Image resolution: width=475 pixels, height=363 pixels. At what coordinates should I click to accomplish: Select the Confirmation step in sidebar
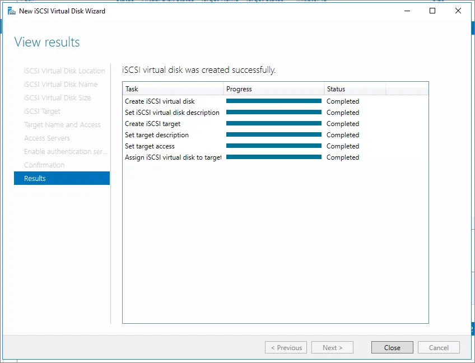click(44, 165)
